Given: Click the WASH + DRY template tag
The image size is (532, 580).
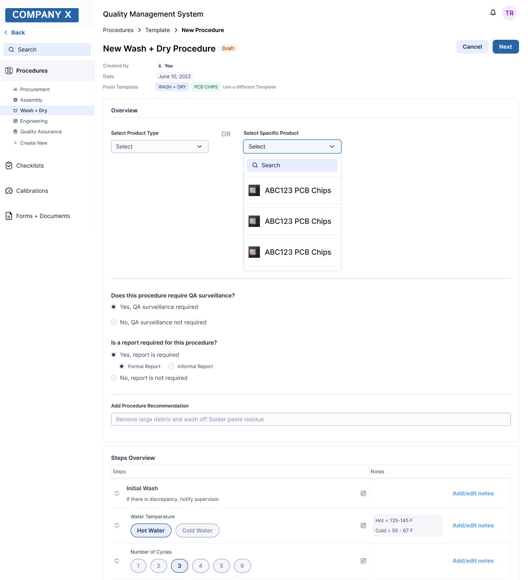Looking at the screenshot, I should tap(172, 87).
